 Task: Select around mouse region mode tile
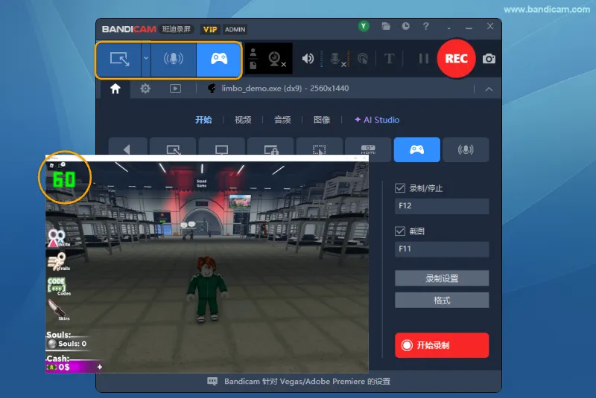click(320, 147)
